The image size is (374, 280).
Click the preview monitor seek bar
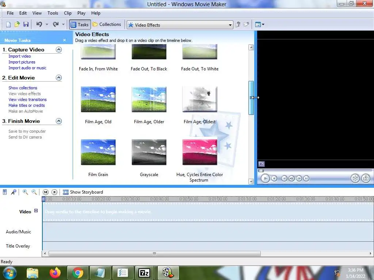(x=315, y=171)
